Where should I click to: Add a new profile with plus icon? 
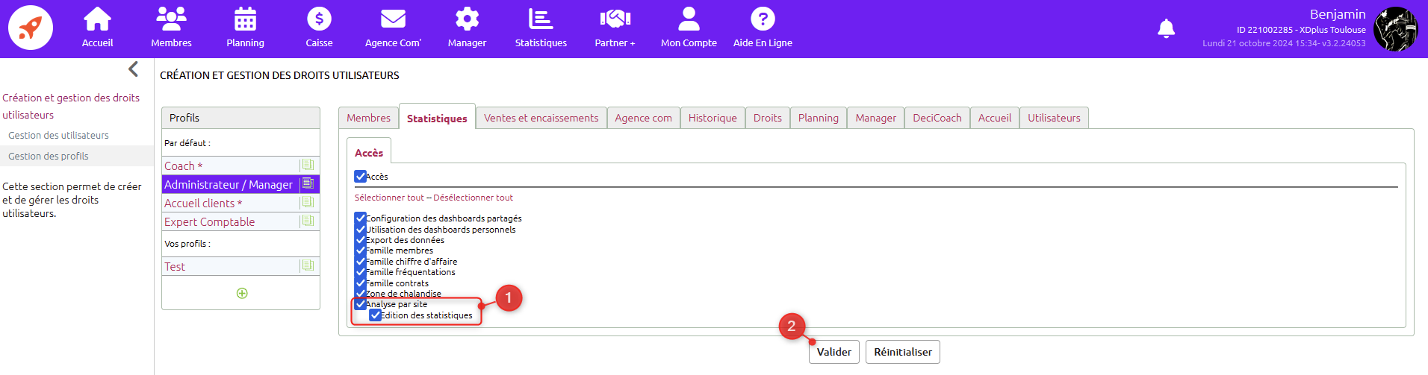tap(242, 293)
